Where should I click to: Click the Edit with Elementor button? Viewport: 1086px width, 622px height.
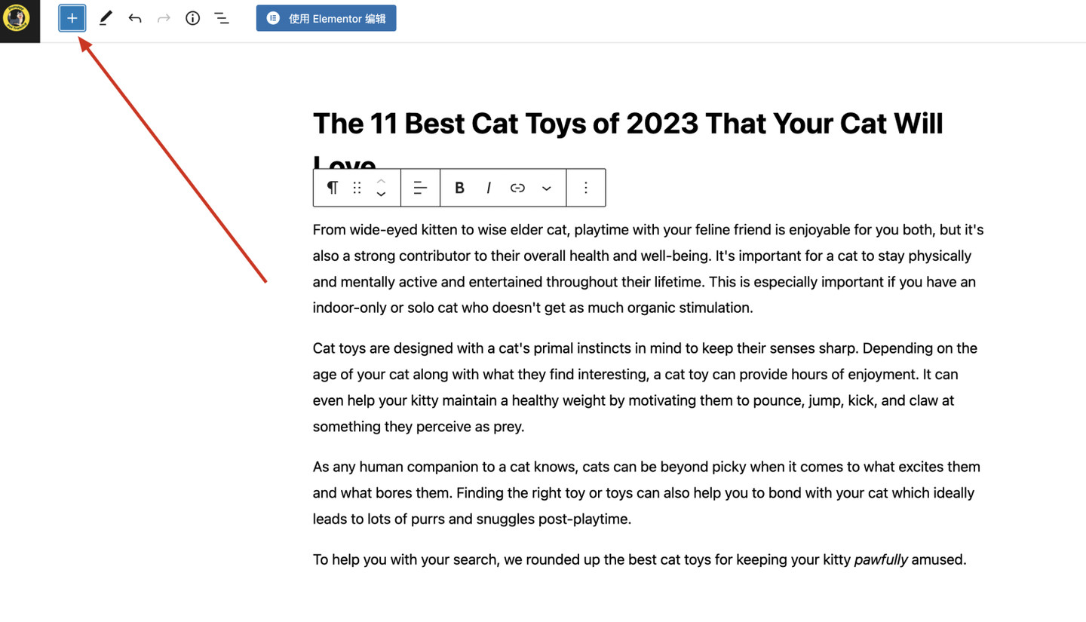pyautogui.click(x=326, y=18)
